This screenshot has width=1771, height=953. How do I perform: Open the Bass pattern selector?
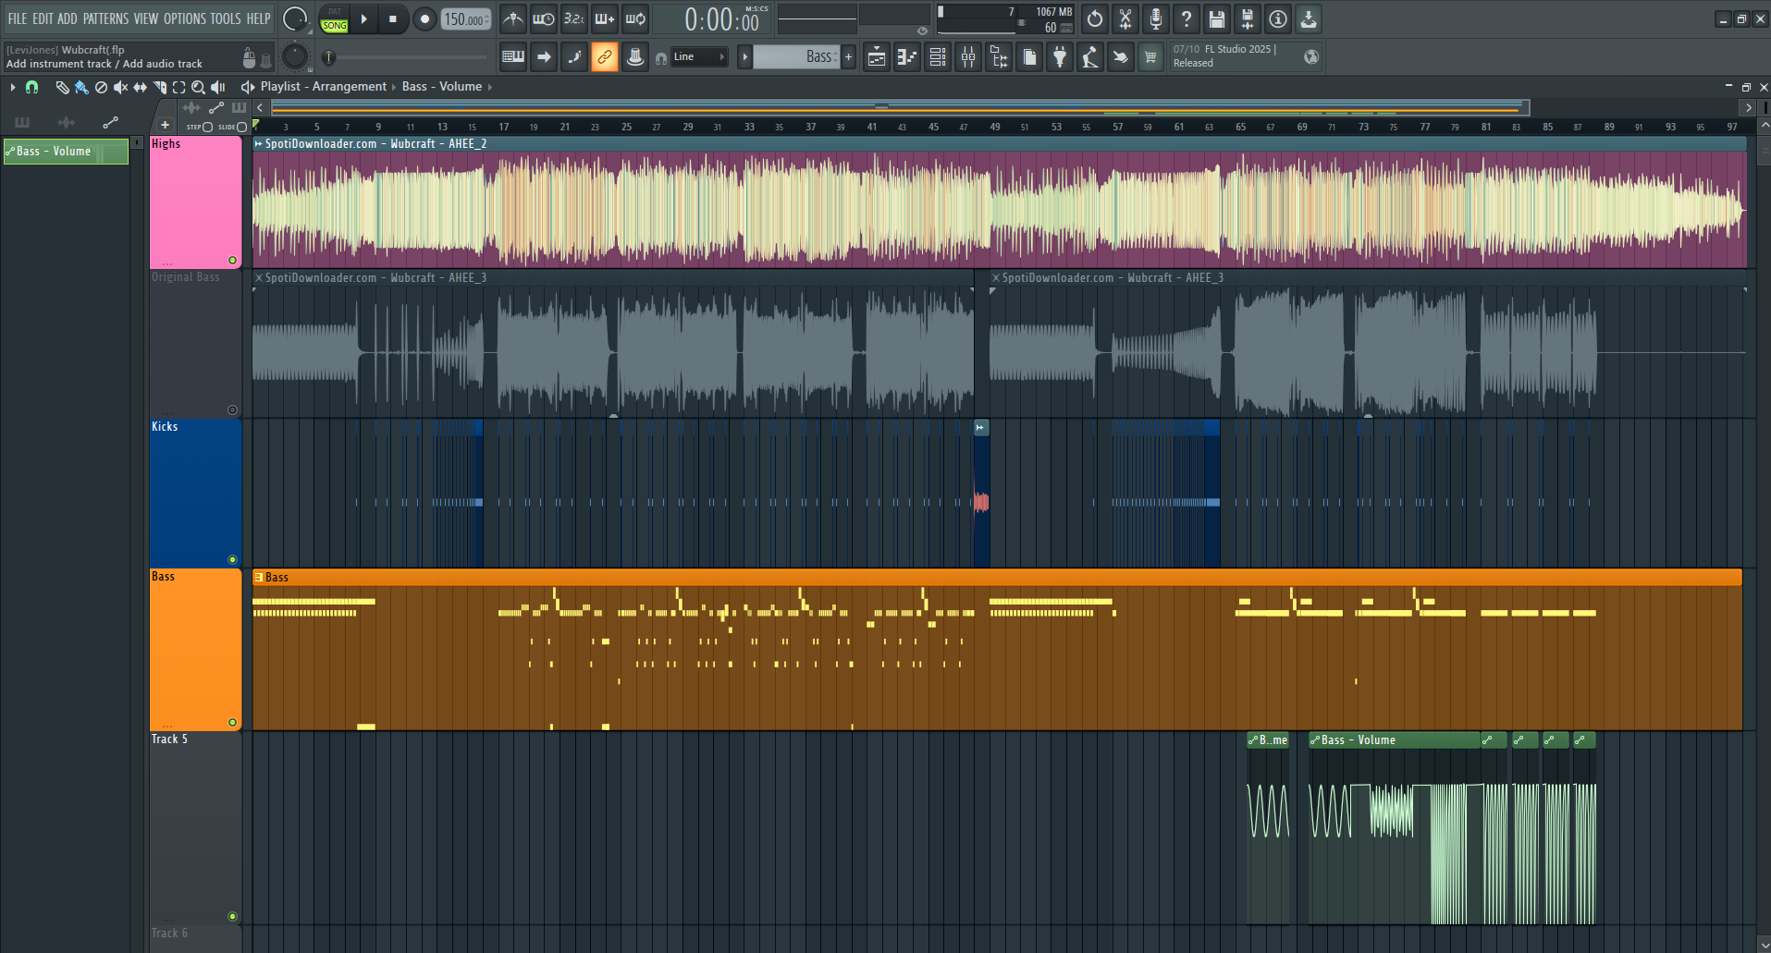point(796,57)
